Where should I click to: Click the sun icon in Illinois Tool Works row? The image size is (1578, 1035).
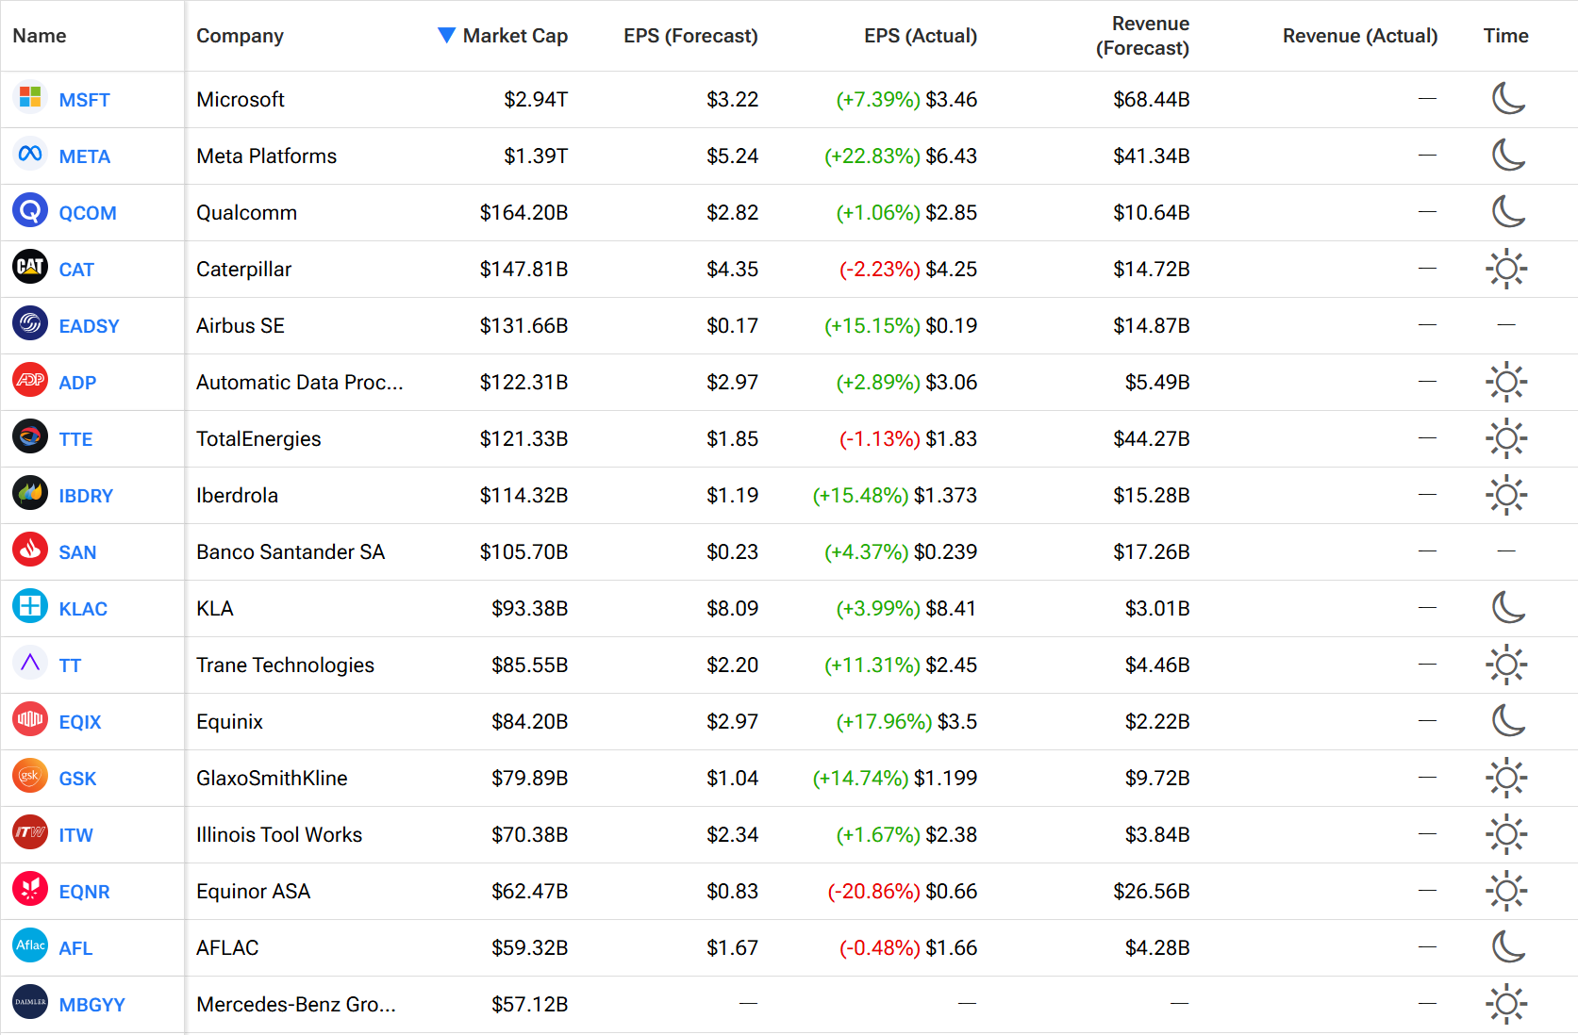pyautogui.click(x=1506, y=834)
